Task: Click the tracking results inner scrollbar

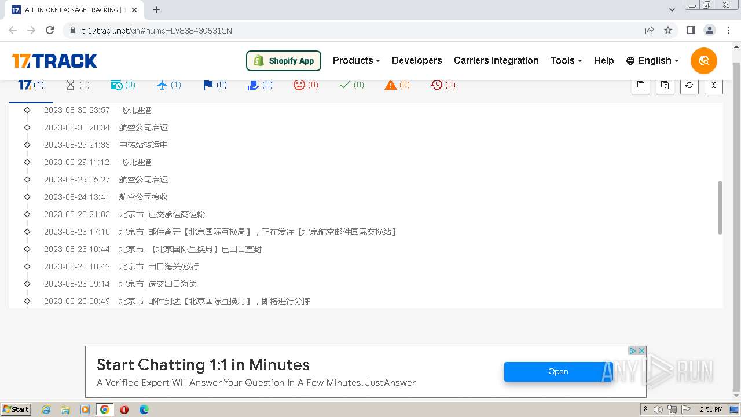Action: [720, 207]
